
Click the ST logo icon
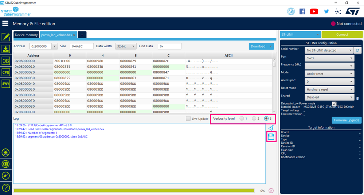pyautogui.click(x=352, y=11)
